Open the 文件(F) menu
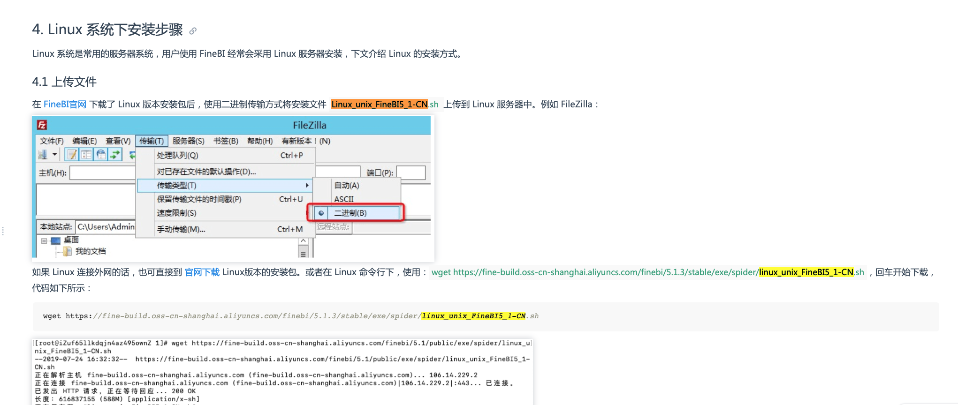 pyautogui.click(x=52, y=141)
